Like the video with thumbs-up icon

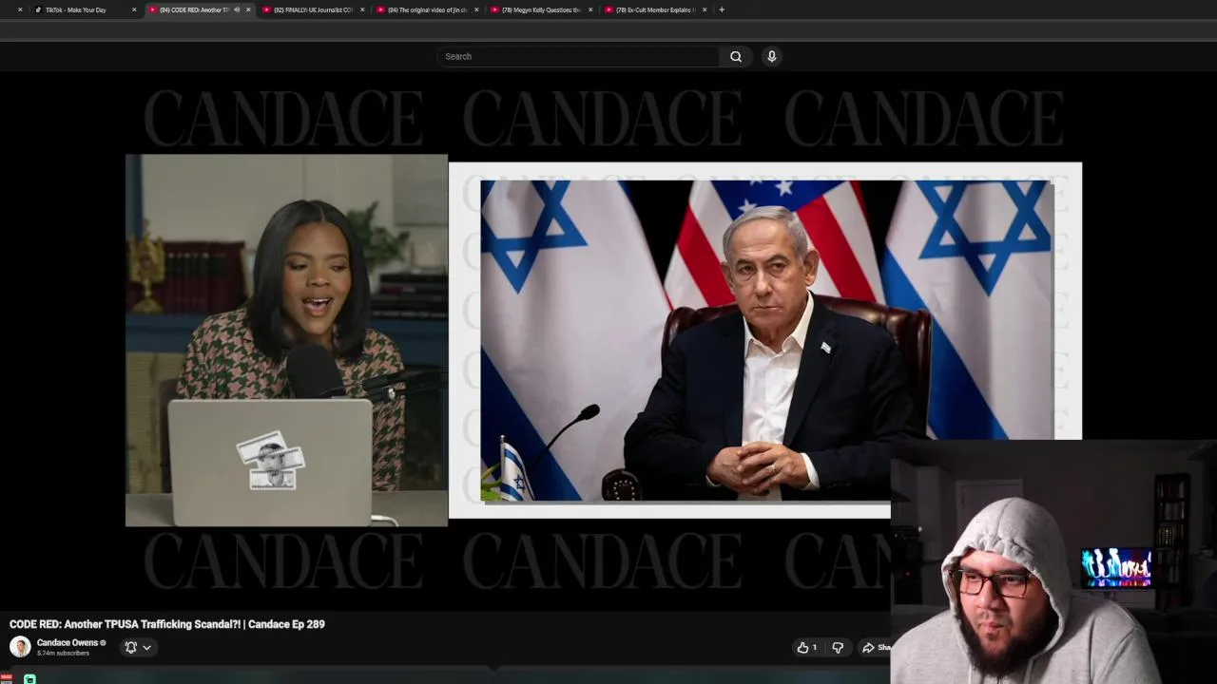click(803, 647)
